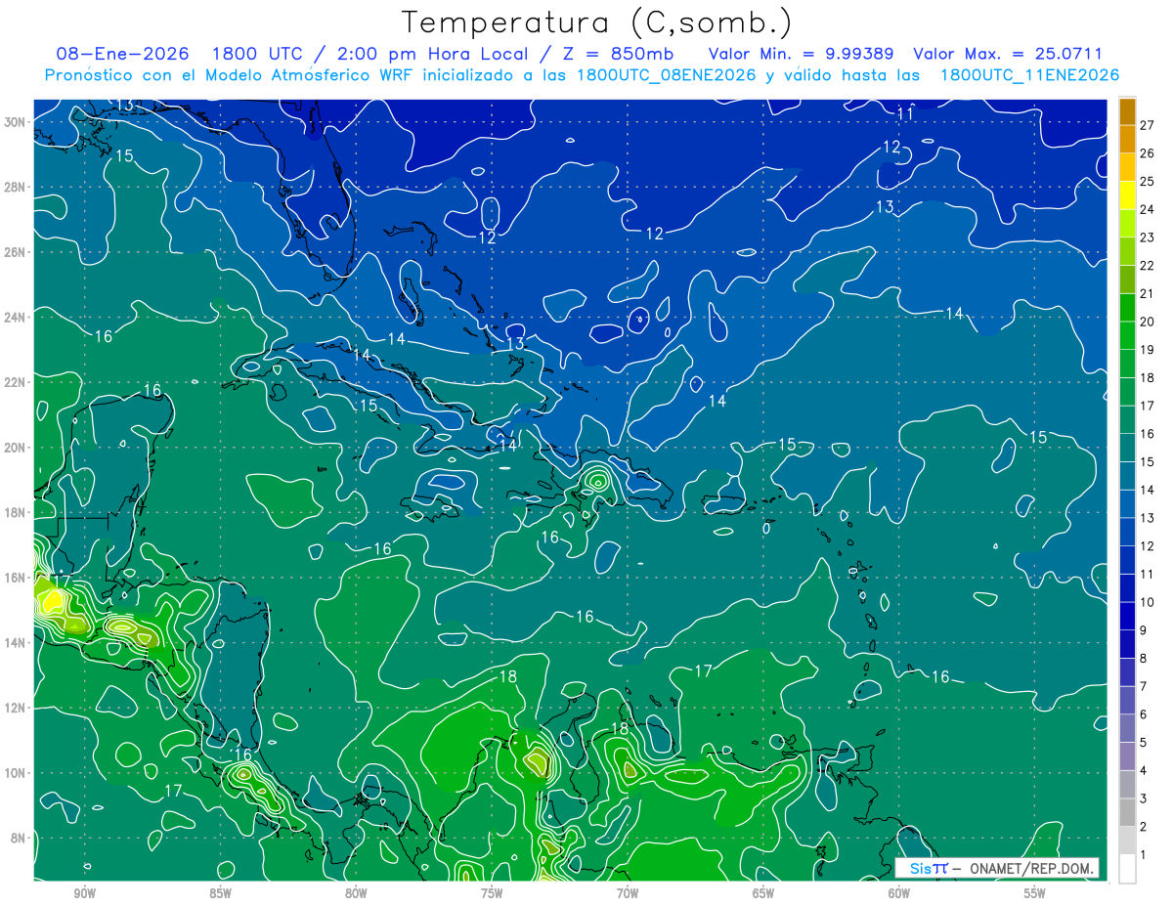Click the 22N latitude axis label
This screenshot has width=1173, height=906.
point(17,382)
